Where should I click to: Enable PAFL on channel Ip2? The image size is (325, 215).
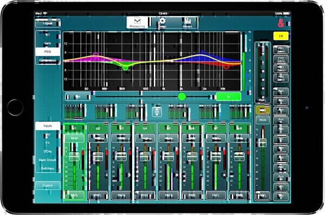tap(98, 195)
